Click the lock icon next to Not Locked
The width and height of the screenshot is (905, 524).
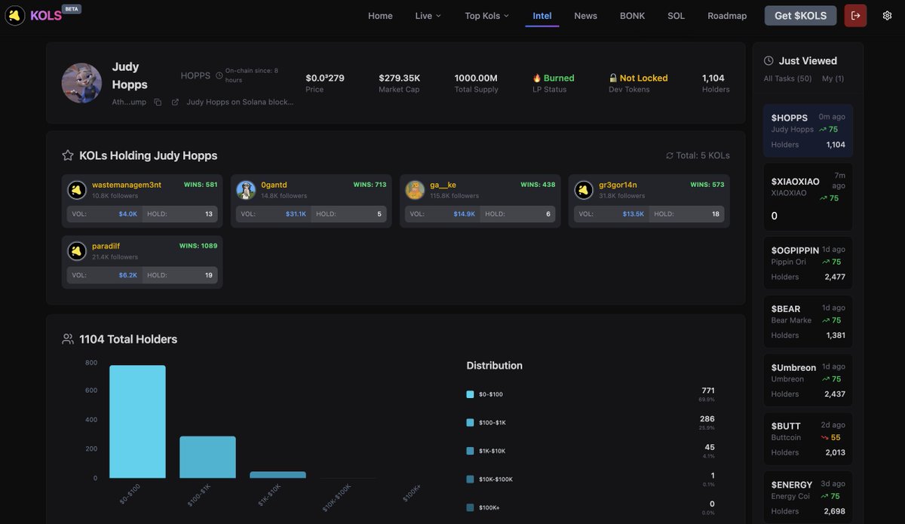click(613, 78)
